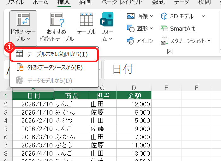Click the PivotTable (ピボットテーブル) icon
The image size is (221, 161).
point(23,19)
